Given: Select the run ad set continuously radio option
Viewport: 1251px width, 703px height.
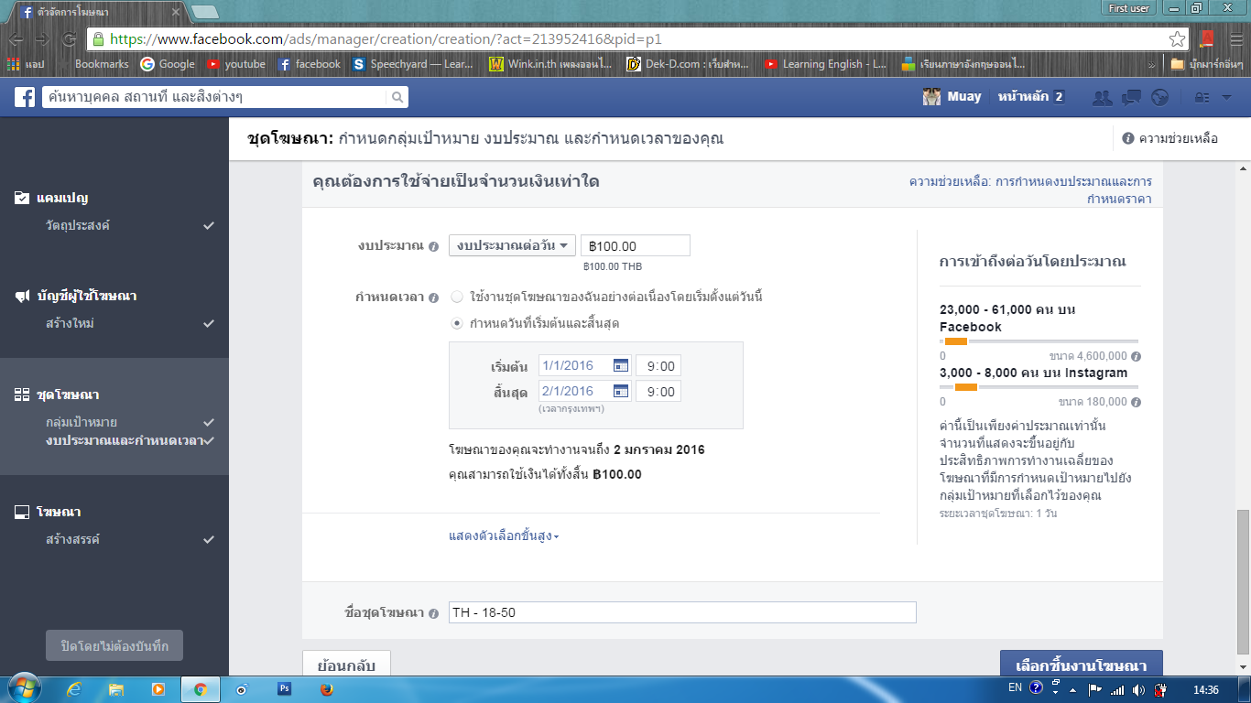Looking at the screenshot, I should point(457,297).
